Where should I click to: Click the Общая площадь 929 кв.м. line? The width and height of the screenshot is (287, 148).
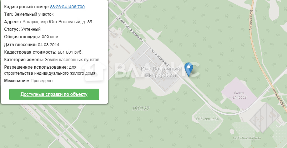click(32, 37)
